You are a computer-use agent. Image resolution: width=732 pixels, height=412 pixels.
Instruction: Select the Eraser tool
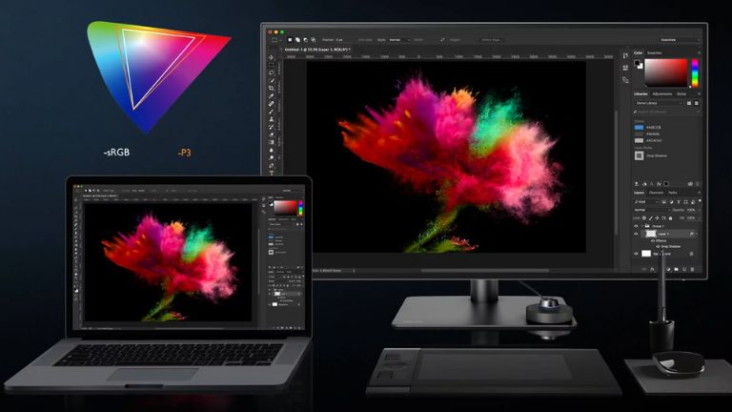click(272, 134)
